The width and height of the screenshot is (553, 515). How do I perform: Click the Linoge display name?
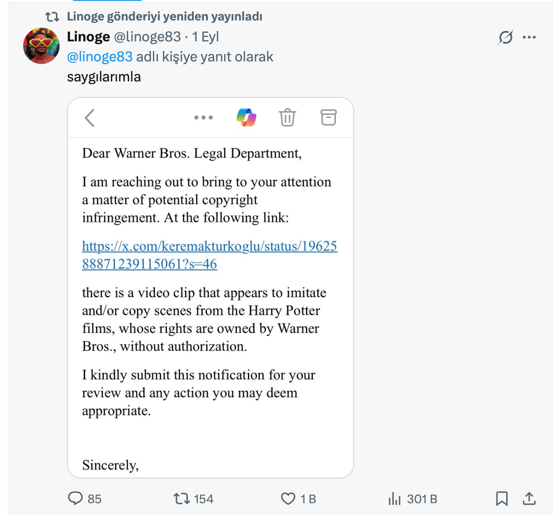click(88, 37)
